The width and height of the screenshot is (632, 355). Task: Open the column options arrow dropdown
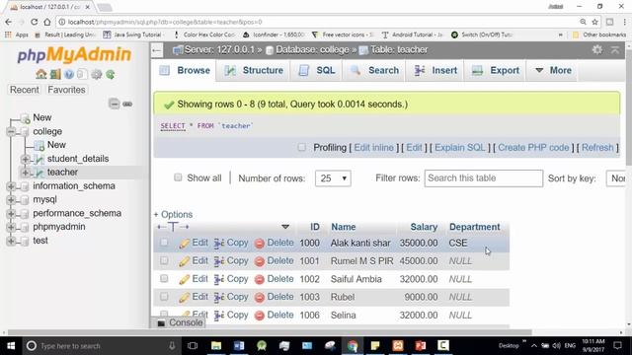point(285,227)
